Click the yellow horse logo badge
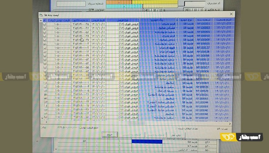The image size is (269, 153). (241, 137)
